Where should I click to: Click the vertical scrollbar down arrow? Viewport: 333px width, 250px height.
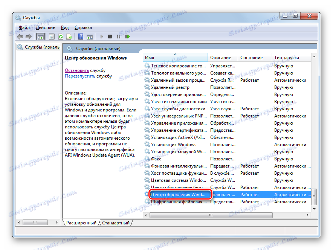[314, 209]
